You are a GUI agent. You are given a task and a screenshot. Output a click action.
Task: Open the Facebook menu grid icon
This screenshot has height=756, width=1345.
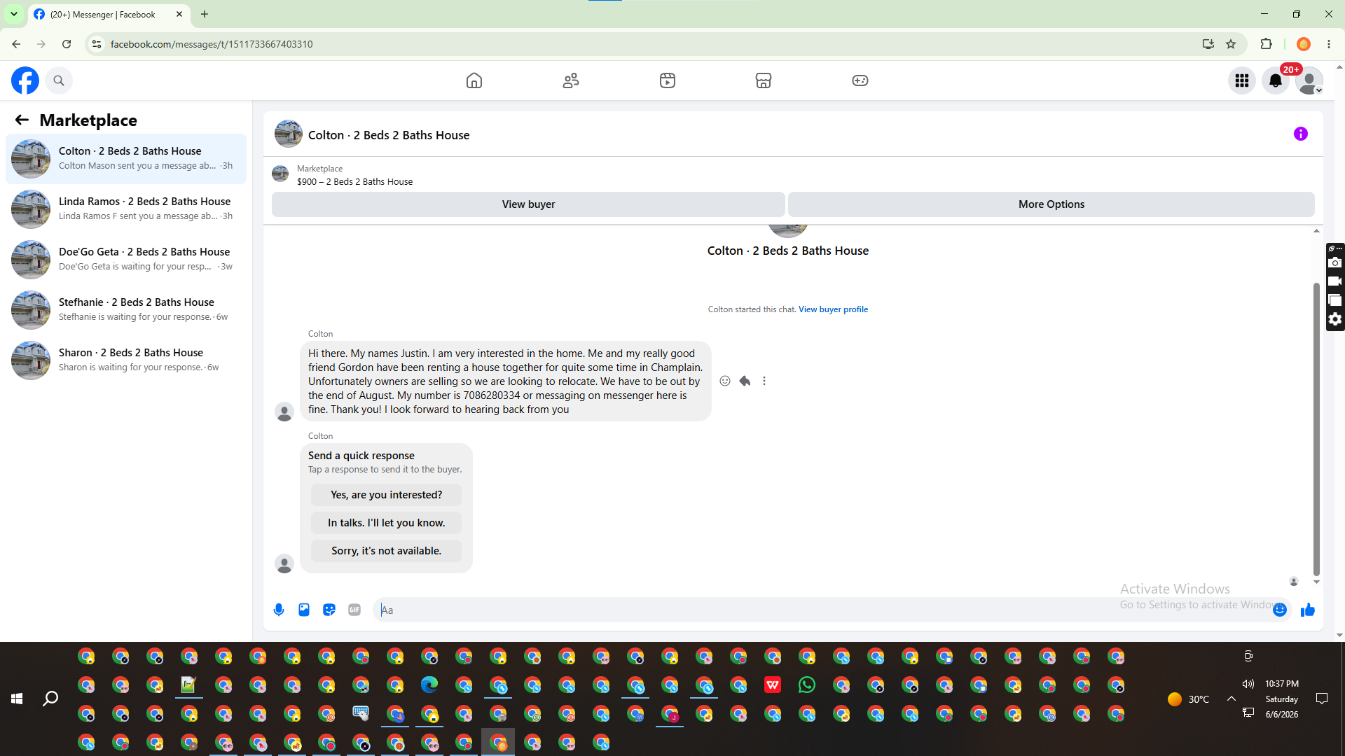click(x=1242, y=80)
